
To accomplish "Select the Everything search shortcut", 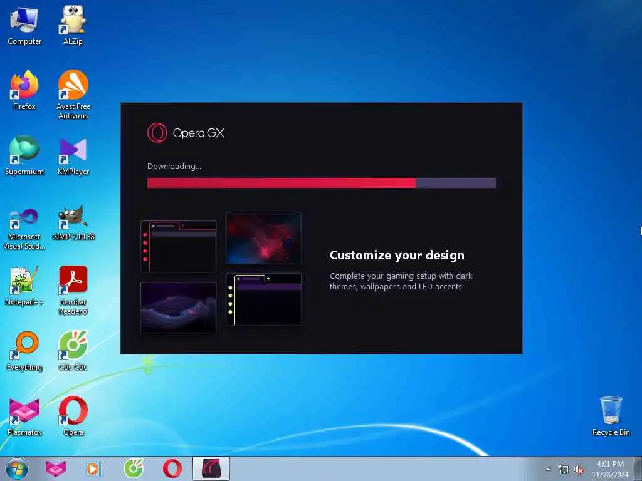I will 24,351.
